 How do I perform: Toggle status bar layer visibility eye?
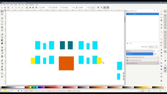coord(18,91)
